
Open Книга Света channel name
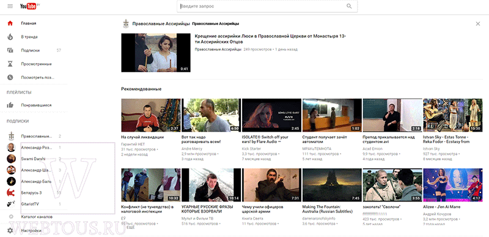[x=253, y=218]
